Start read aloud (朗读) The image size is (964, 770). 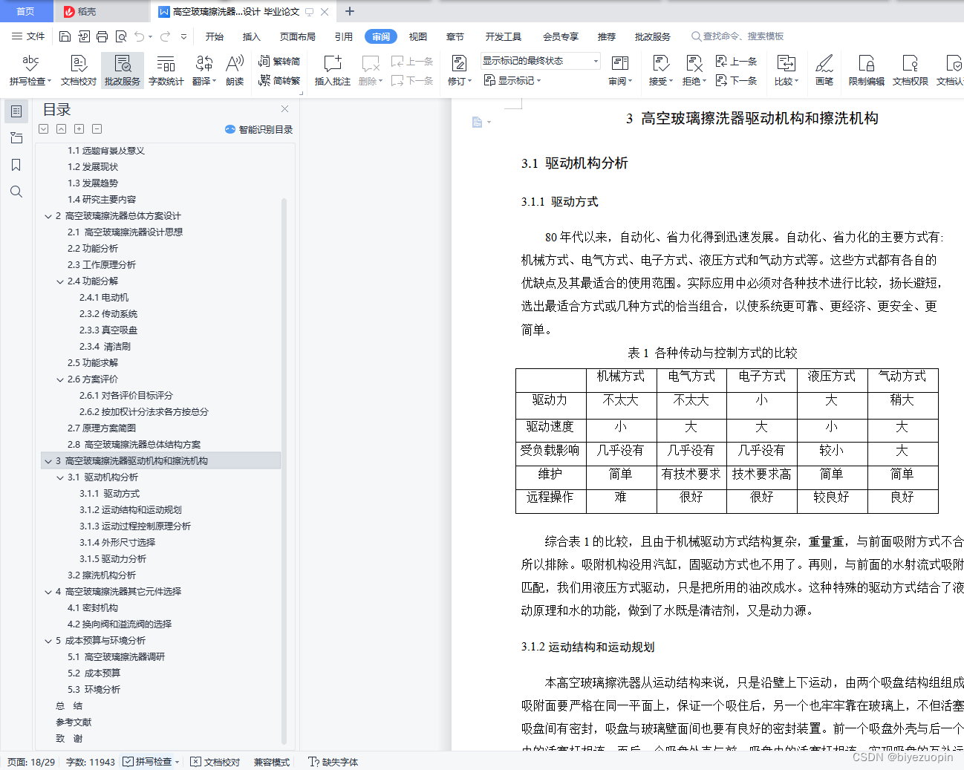tap(235, 71)
